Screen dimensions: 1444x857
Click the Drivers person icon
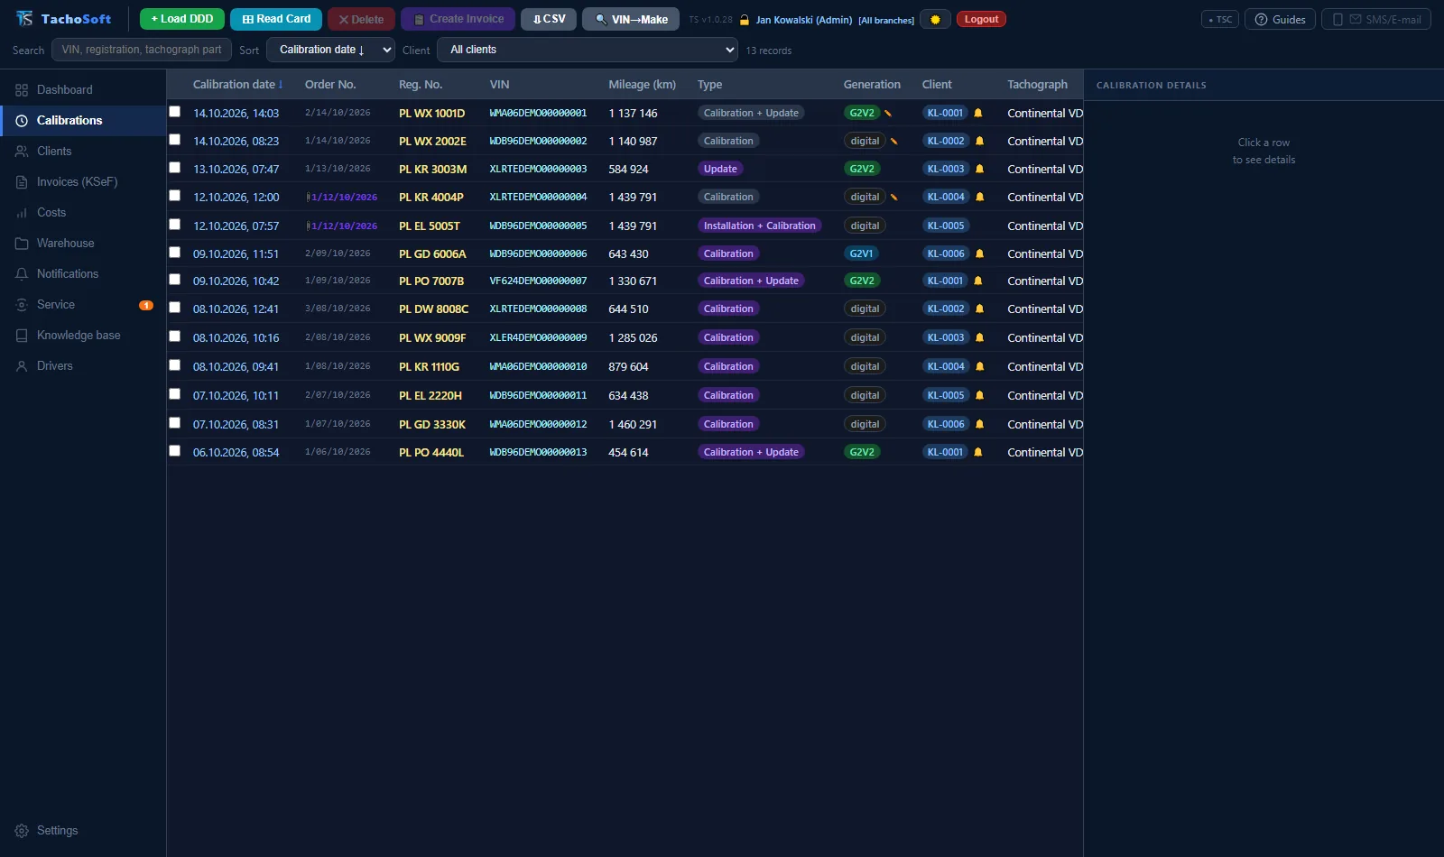coord(22,366)
